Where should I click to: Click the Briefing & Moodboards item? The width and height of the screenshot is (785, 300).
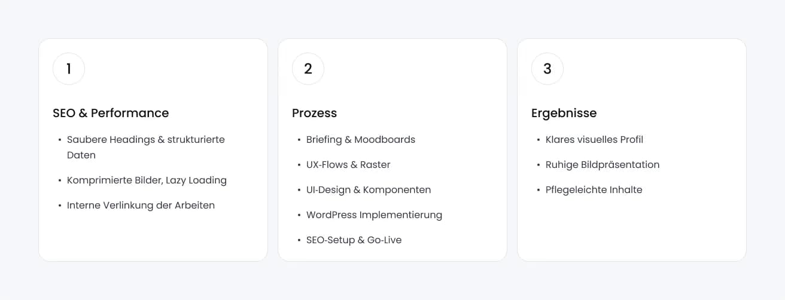tap(360, 139)
